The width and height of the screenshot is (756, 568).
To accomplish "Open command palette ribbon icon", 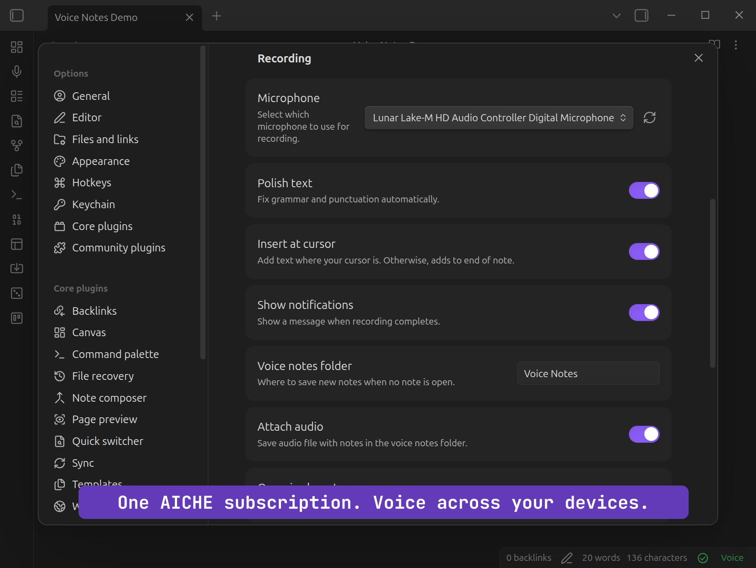I will tap(17, 195).
